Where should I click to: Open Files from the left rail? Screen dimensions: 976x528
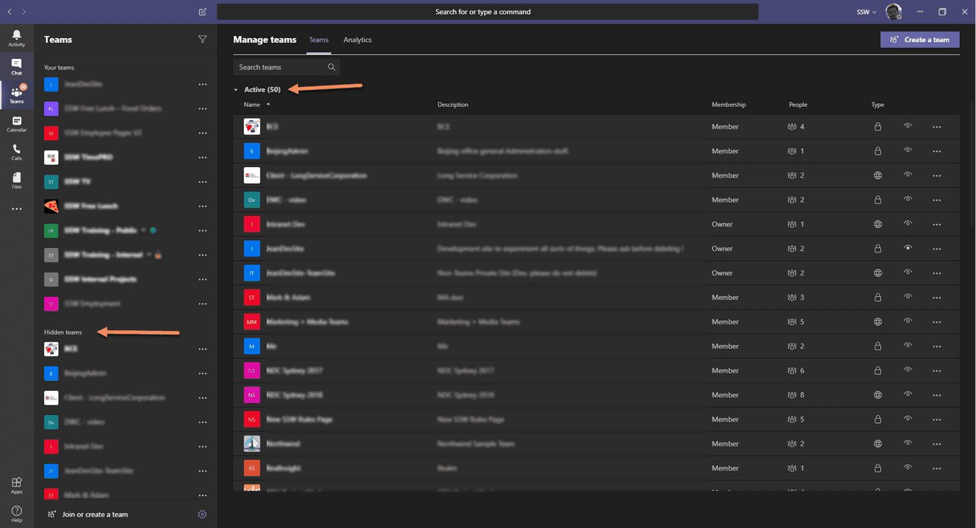17,180
